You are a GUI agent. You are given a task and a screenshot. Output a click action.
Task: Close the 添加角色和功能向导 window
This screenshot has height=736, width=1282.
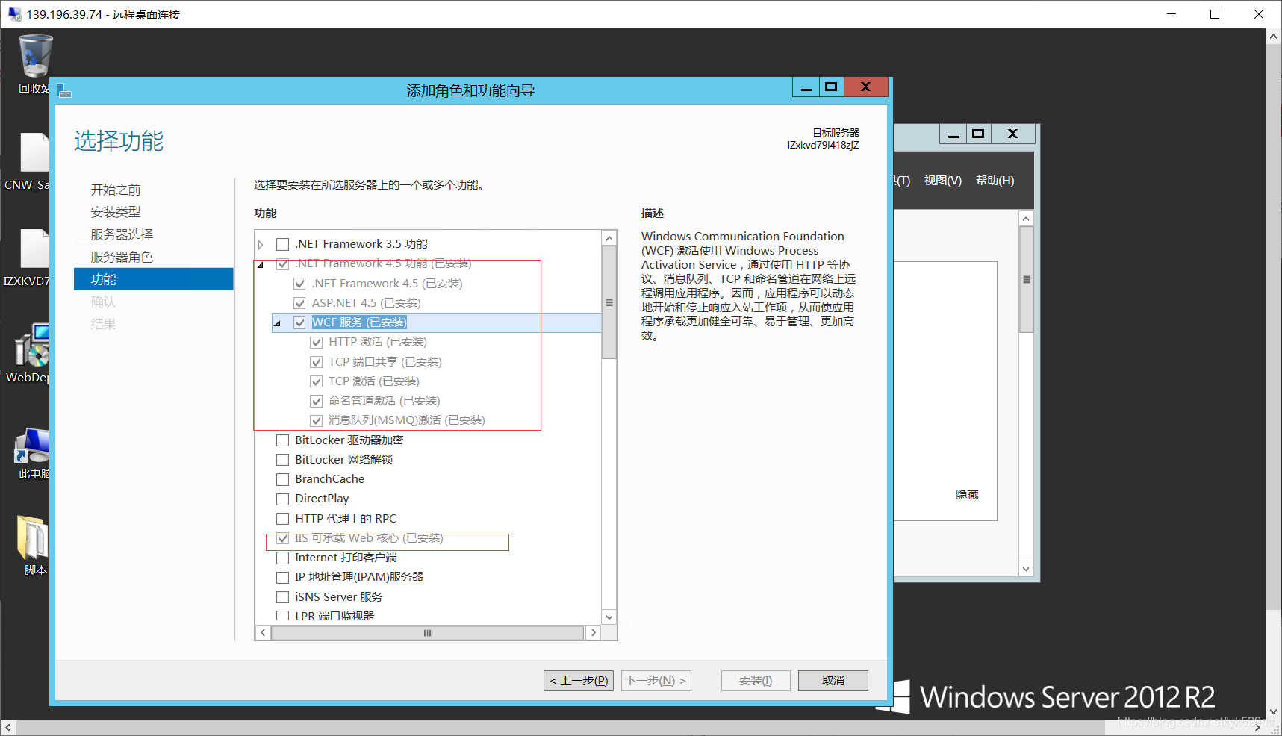pyautogui.click(x=865, y=87)
